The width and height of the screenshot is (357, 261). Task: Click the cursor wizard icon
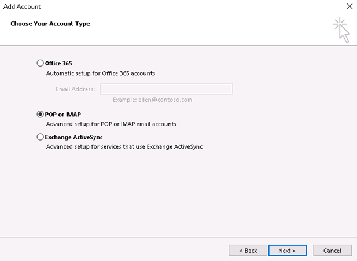click(341, 30)
